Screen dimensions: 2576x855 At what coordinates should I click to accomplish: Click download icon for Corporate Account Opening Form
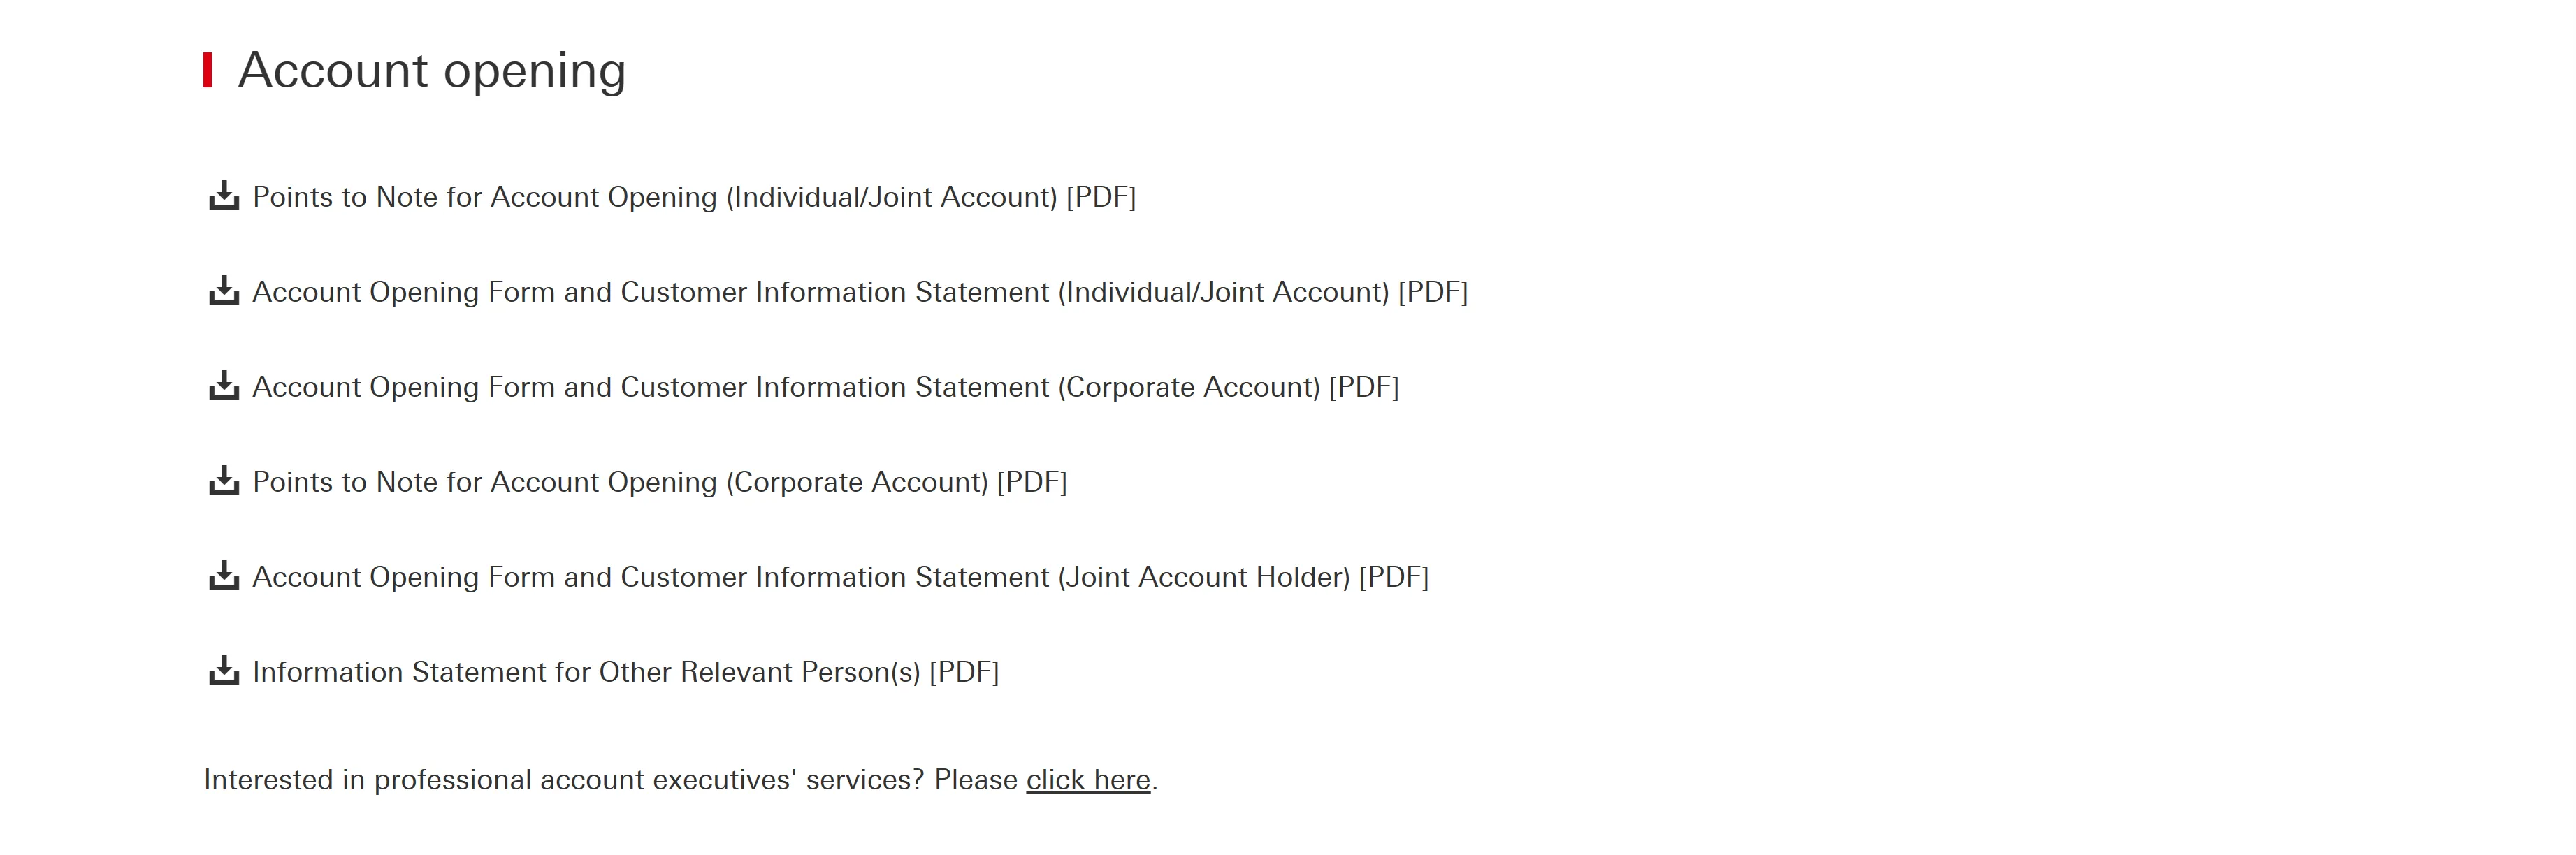[224, 386]
